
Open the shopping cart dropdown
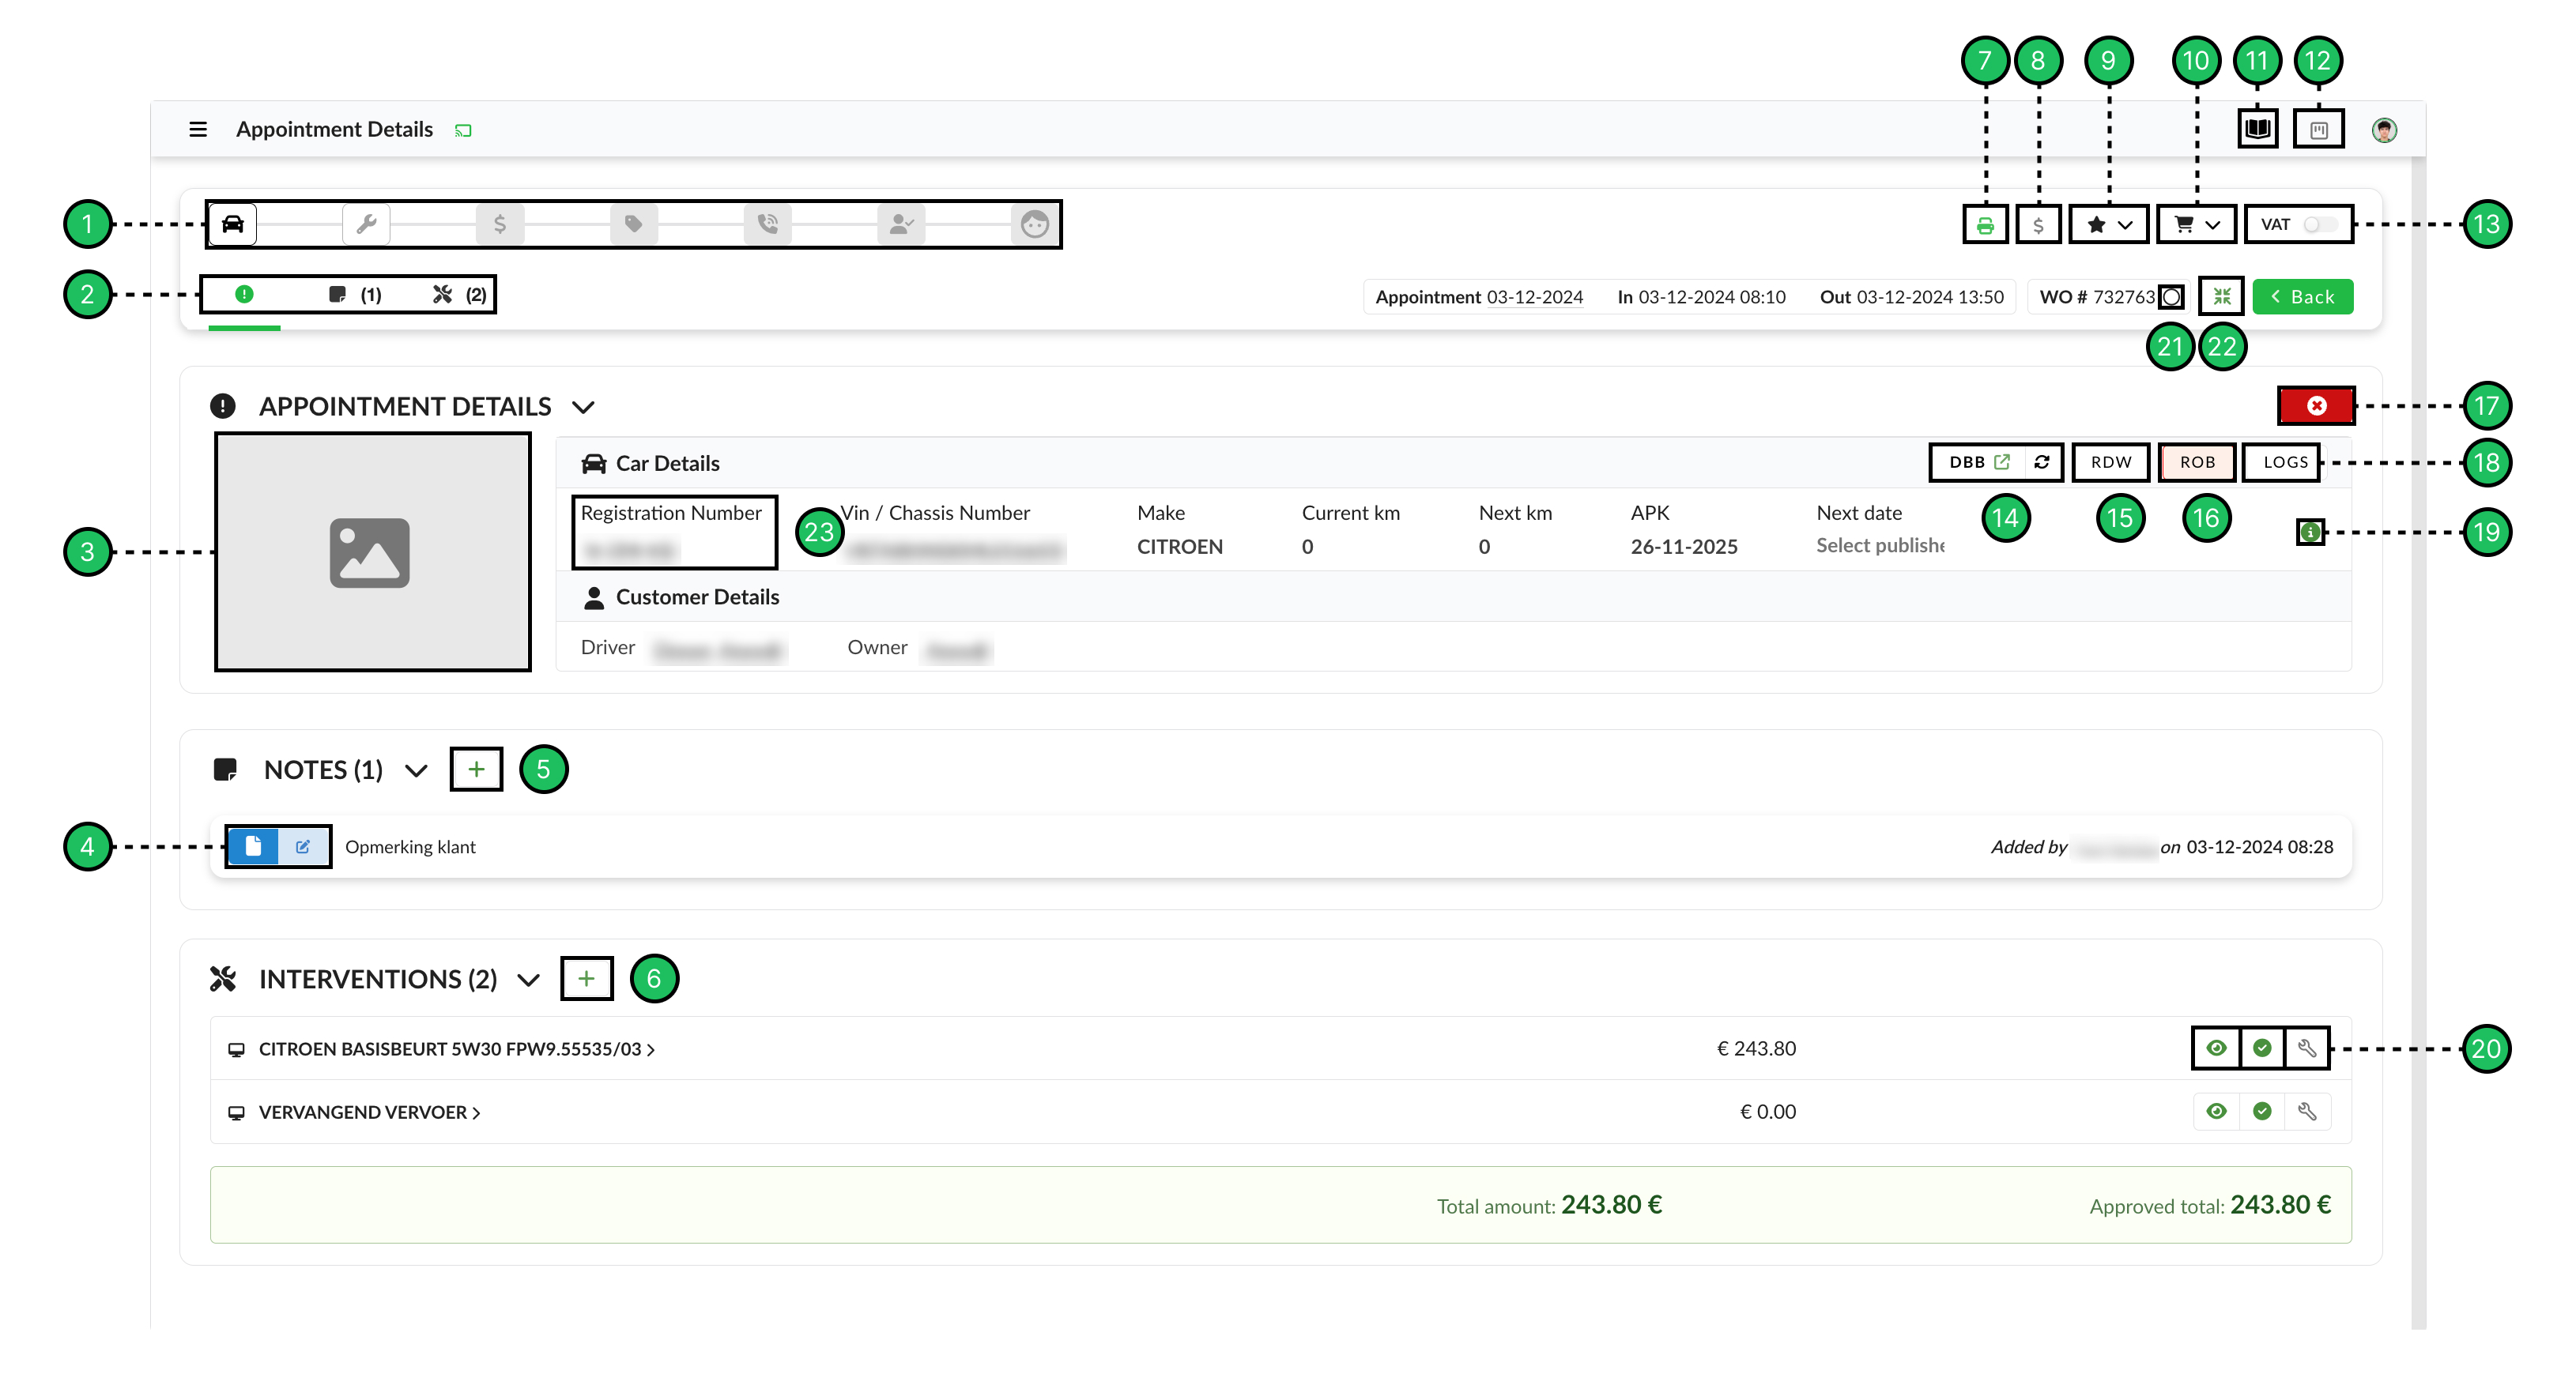pos(2196,225)
